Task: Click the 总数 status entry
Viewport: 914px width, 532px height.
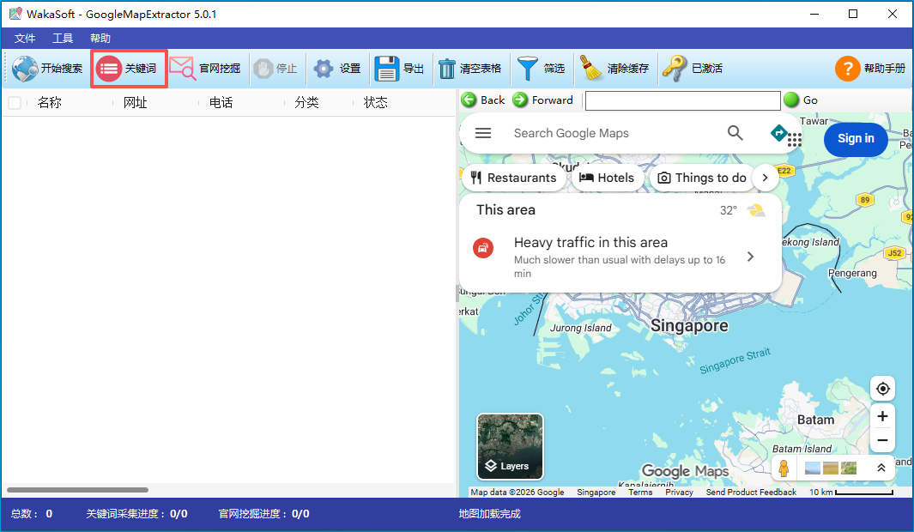Action: [32, 514]
